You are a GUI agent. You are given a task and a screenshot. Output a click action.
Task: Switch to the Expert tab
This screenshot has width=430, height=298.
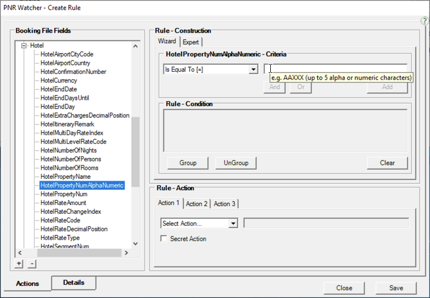[x=190, y=42]
